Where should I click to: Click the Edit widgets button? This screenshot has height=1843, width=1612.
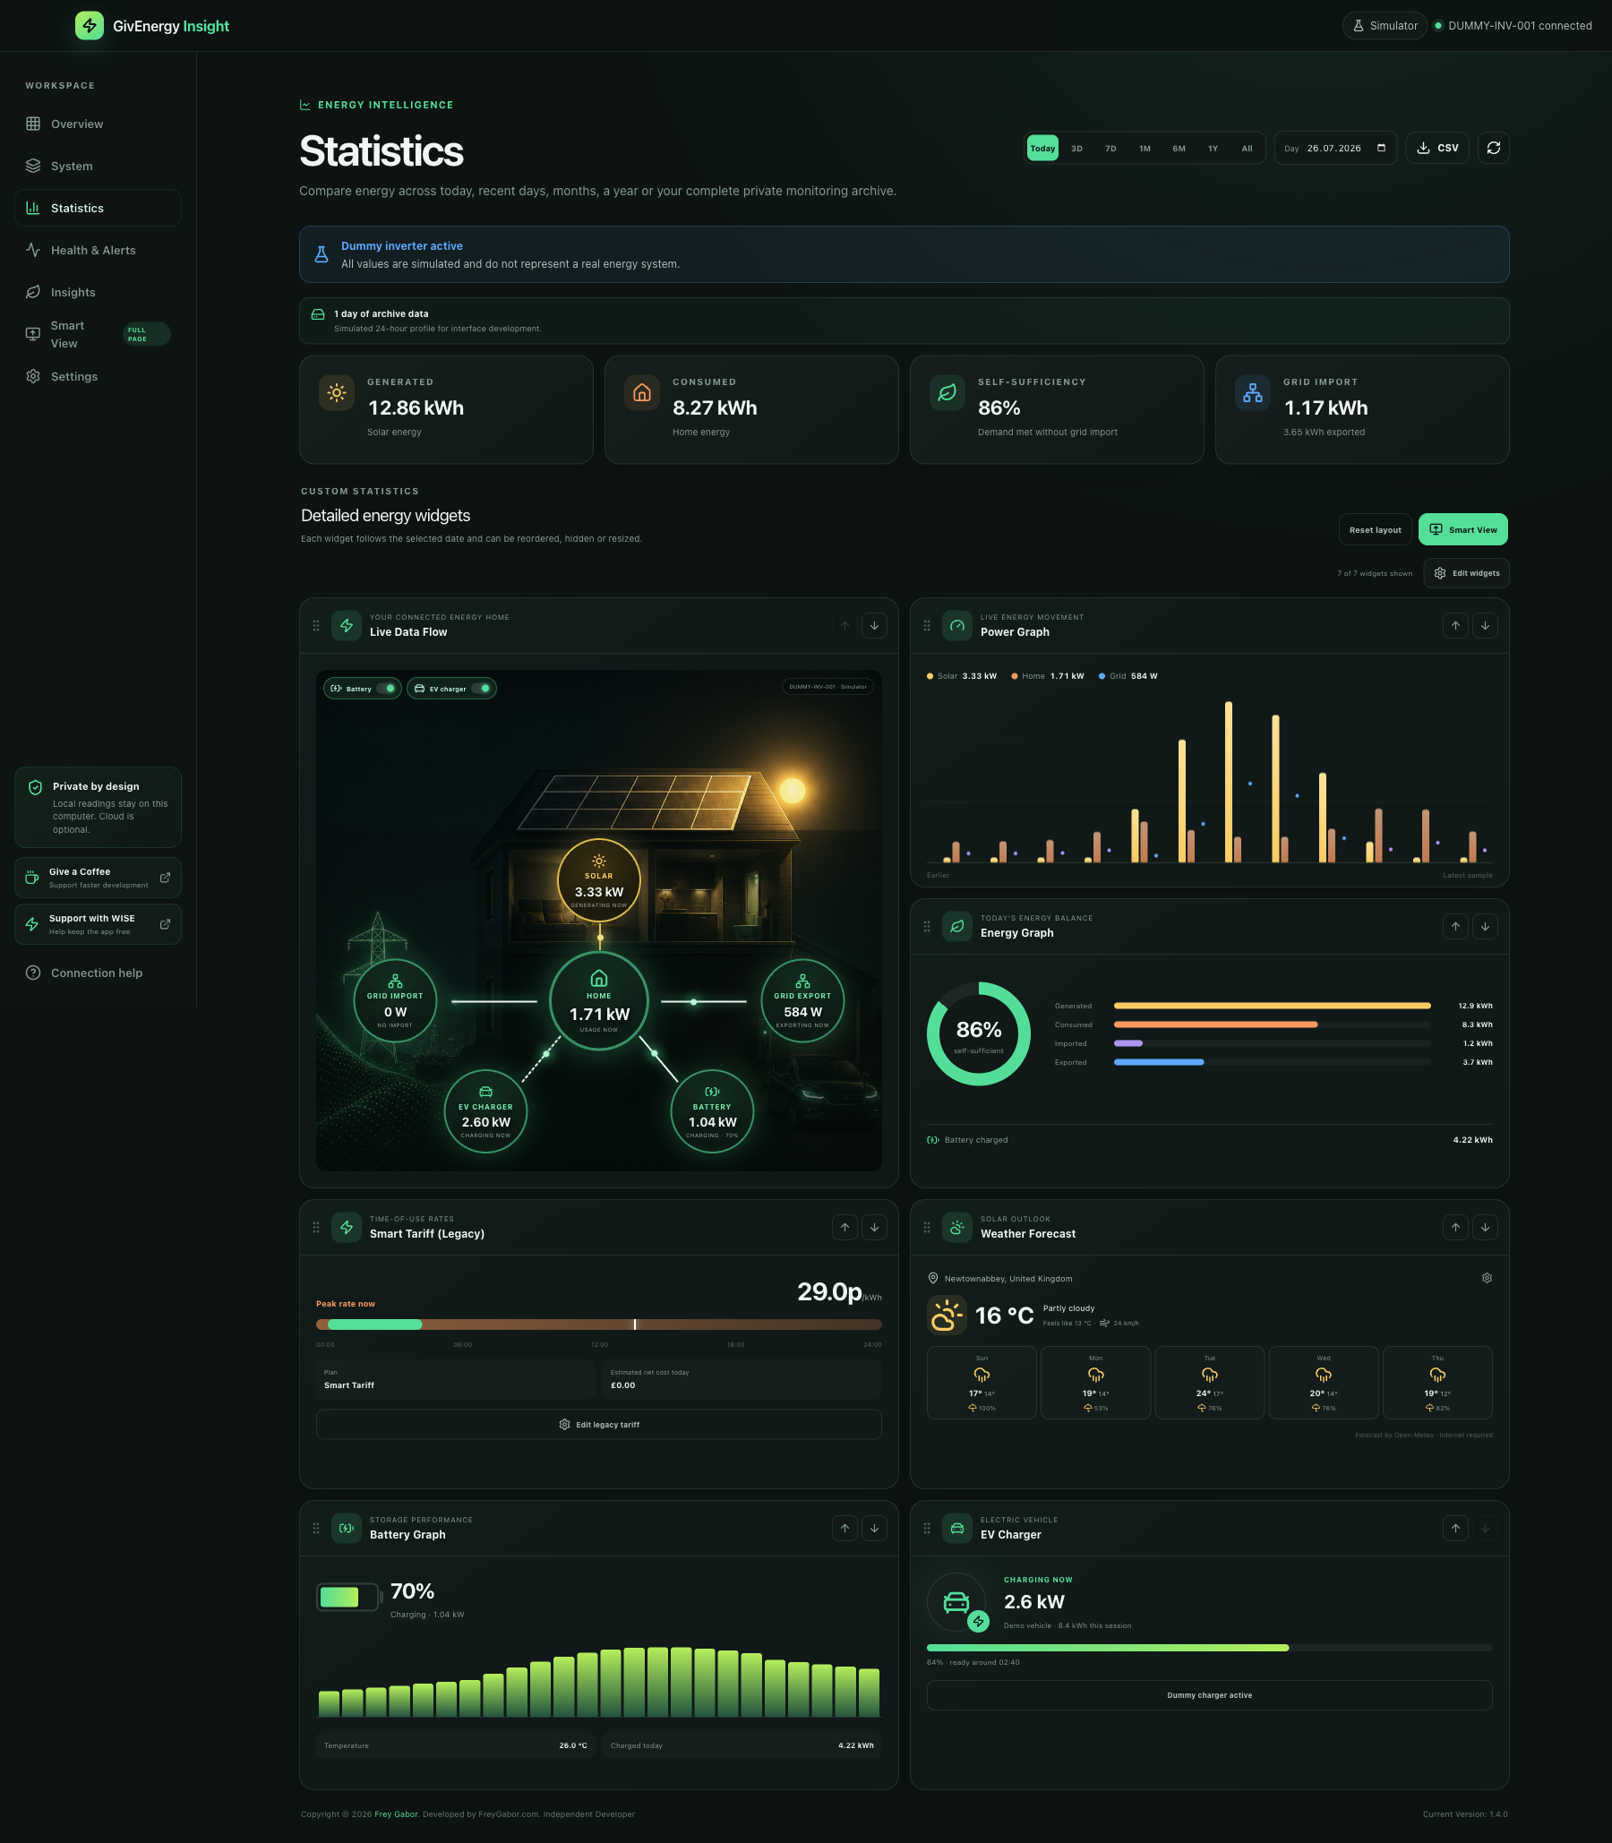tap(1465, 573)
